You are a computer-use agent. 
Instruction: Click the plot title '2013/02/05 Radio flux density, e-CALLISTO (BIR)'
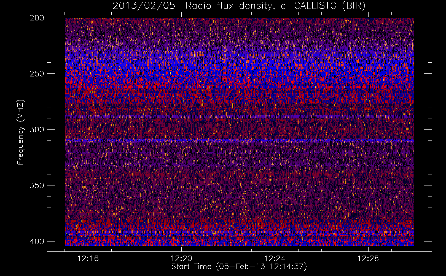click(239, 6)
